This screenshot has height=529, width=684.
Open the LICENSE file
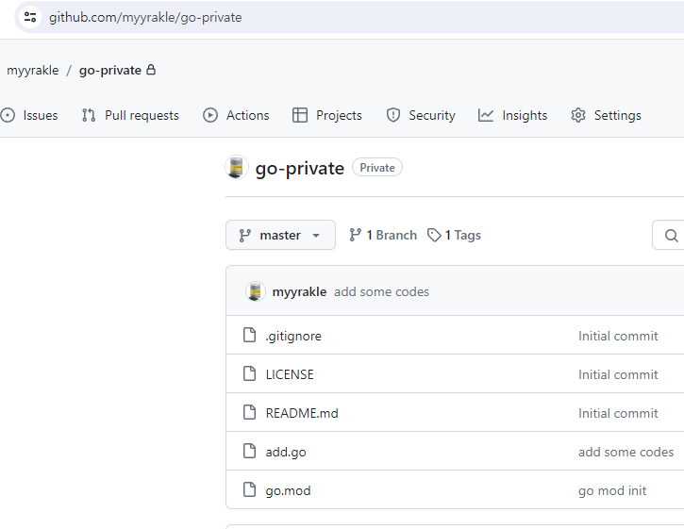pyautogui.click(x=290, y=374)
